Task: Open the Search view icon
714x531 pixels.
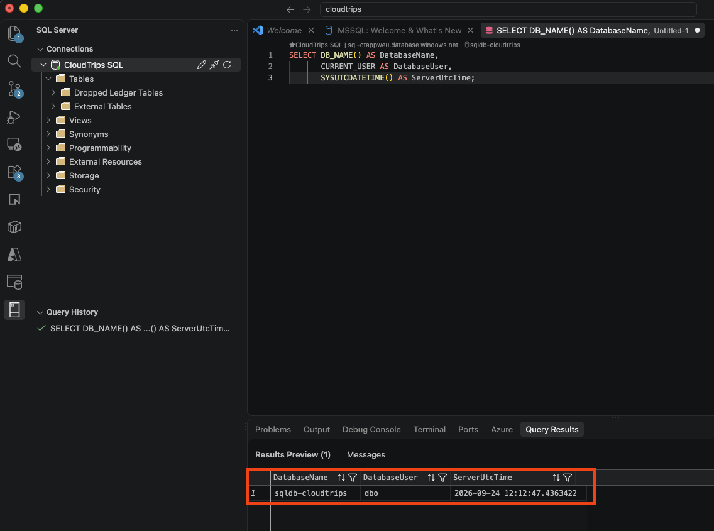Action: coord(14,60)
